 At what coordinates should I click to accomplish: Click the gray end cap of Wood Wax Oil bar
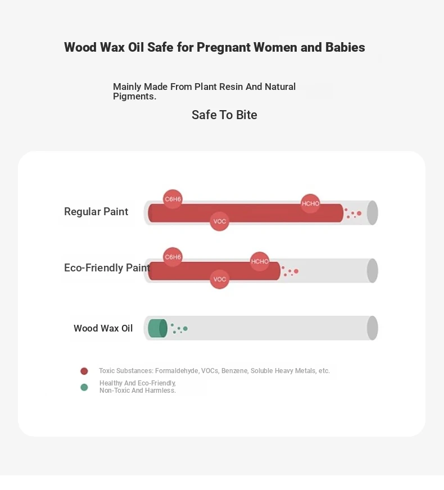(372, 328)
